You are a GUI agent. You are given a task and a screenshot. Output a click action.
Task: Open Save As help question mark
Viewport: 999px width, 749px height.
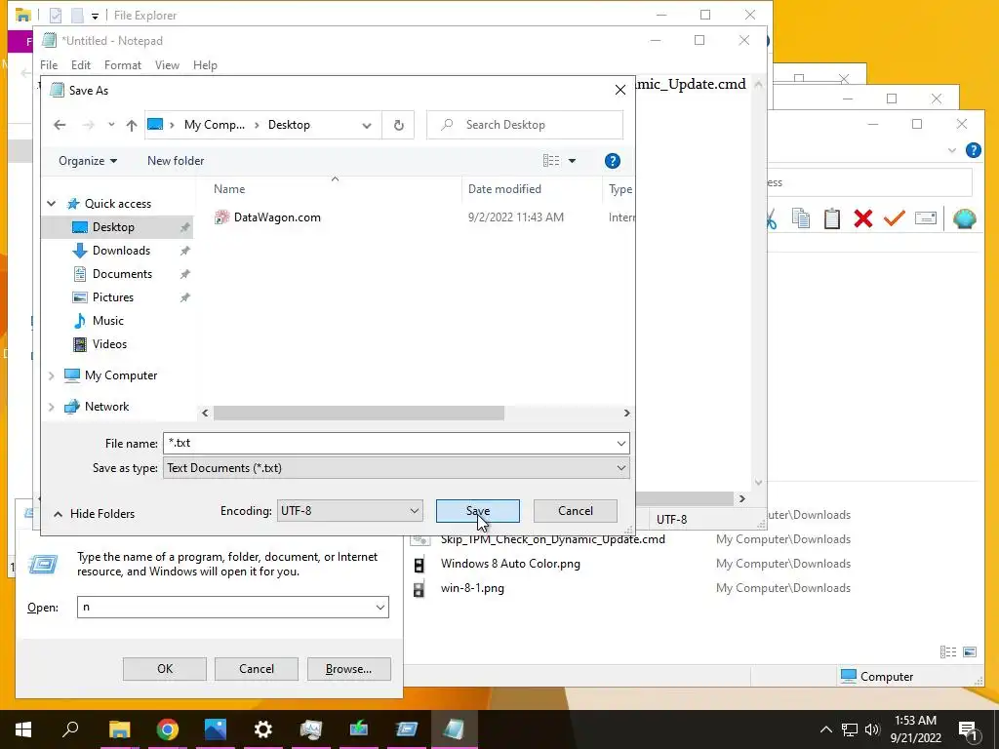tap(613, 161)
